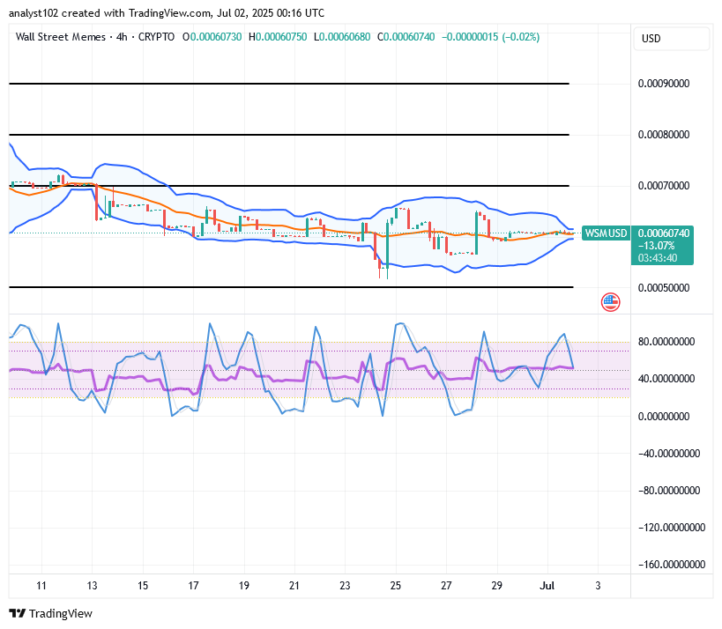Image resolution: width=722 pixels, height=629 pixels.
Task: Click the Low value L0.00060680
Action: 342,37
